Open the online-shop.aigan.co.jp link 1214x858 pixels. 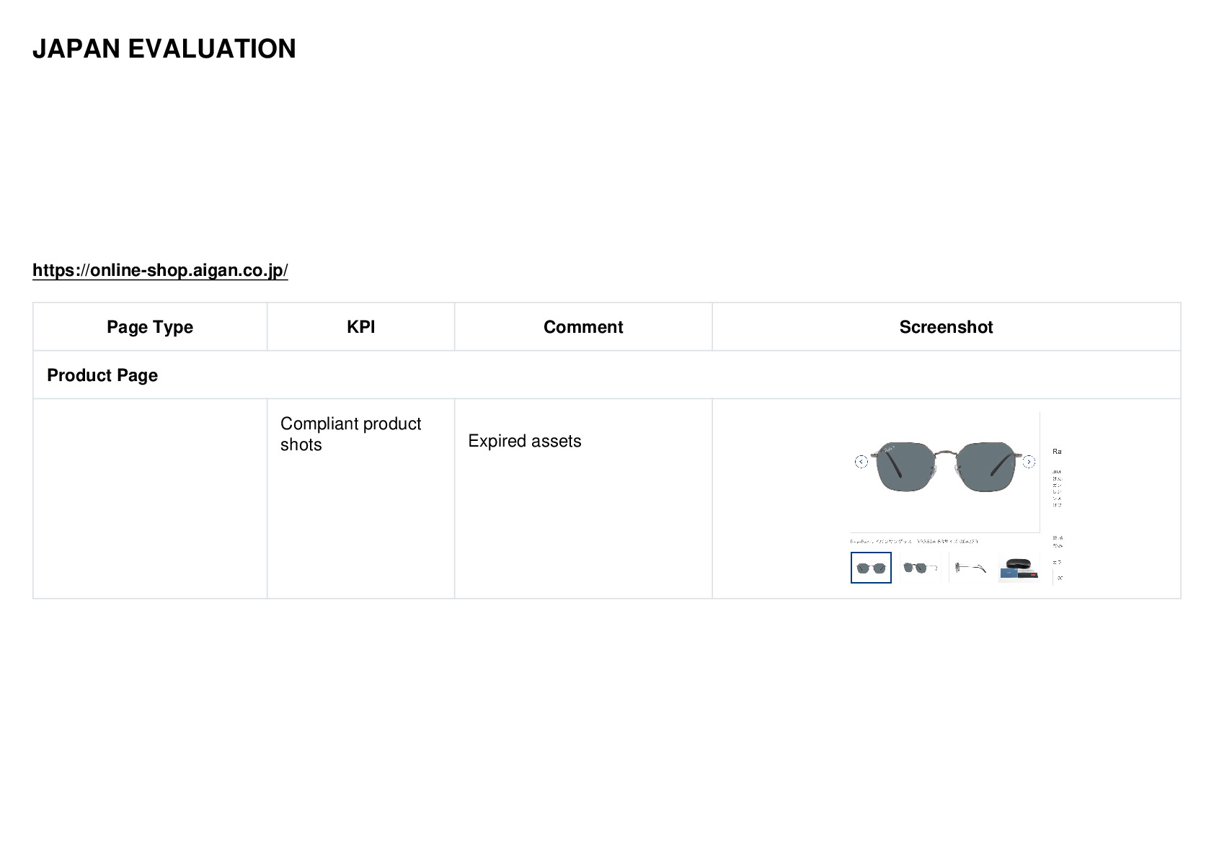pyautogui.click(x=160, y=270)
